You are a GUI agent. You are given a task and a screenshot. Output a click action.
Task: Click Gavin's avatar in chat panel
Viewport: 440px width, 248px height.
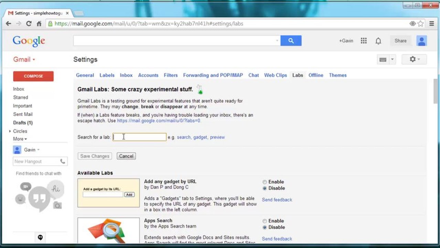pos(17,150)
